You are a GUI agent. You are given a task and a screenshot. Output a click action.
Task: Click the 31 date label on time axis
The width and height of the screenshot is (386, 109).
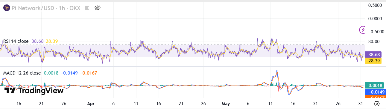tap(361, 104)
